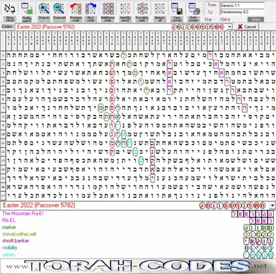Select row header 4 of the matrix
This screenshot has width=276, height=274.
tap(3, 82)
